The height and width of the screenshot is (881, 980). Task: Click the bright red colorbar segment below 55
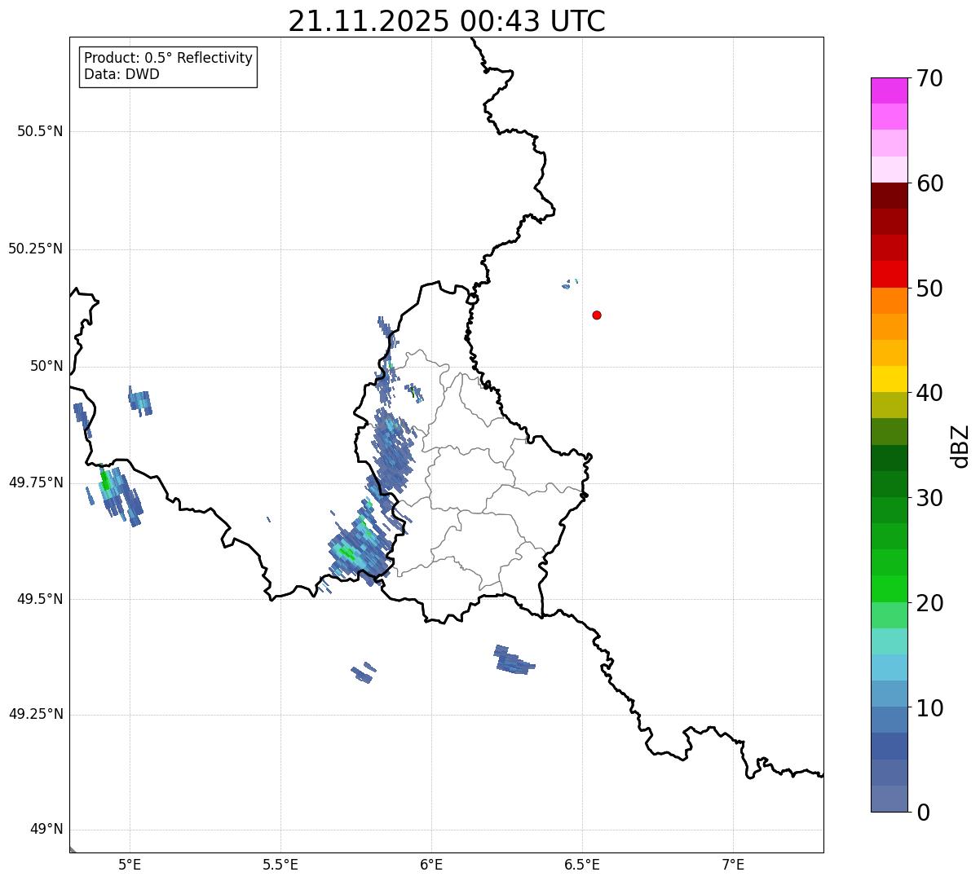[x=890, y=275]
